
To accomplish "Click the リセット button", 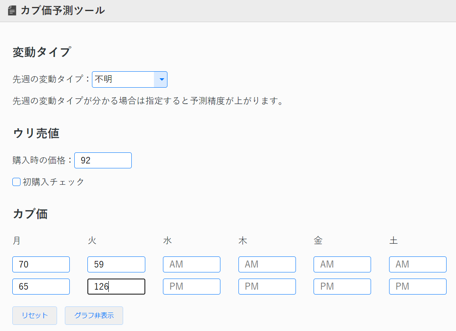I will point(34,315).
